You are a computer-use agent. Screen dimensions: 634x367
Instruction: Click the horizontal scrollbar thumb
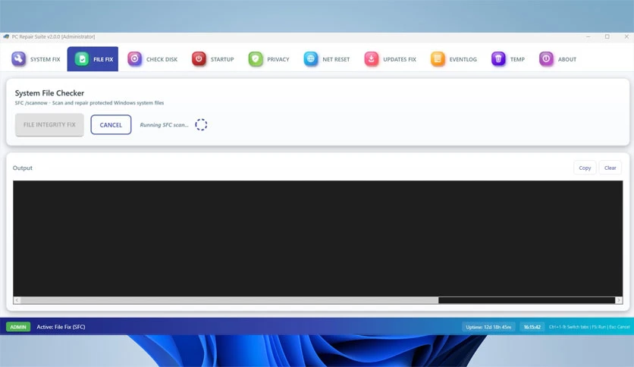click(229, 300)
